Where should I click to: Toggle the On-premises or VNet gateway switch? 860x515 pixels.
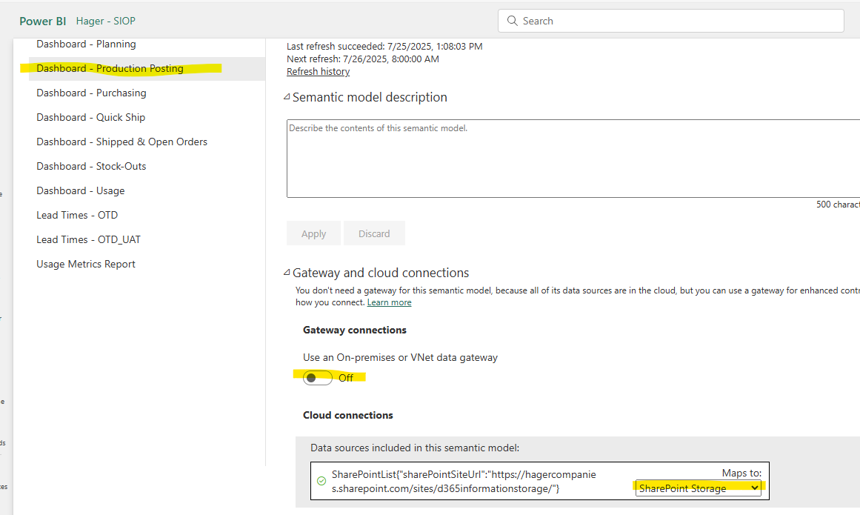[x=318, y=378]
